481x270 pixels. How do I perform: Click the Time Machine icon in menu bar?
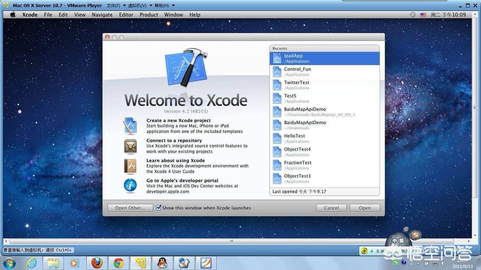(413, 15)
